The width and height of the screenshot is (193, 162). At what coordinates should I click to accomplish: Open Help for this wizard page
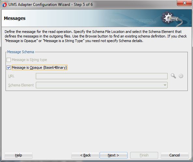(x=19, y=155)
